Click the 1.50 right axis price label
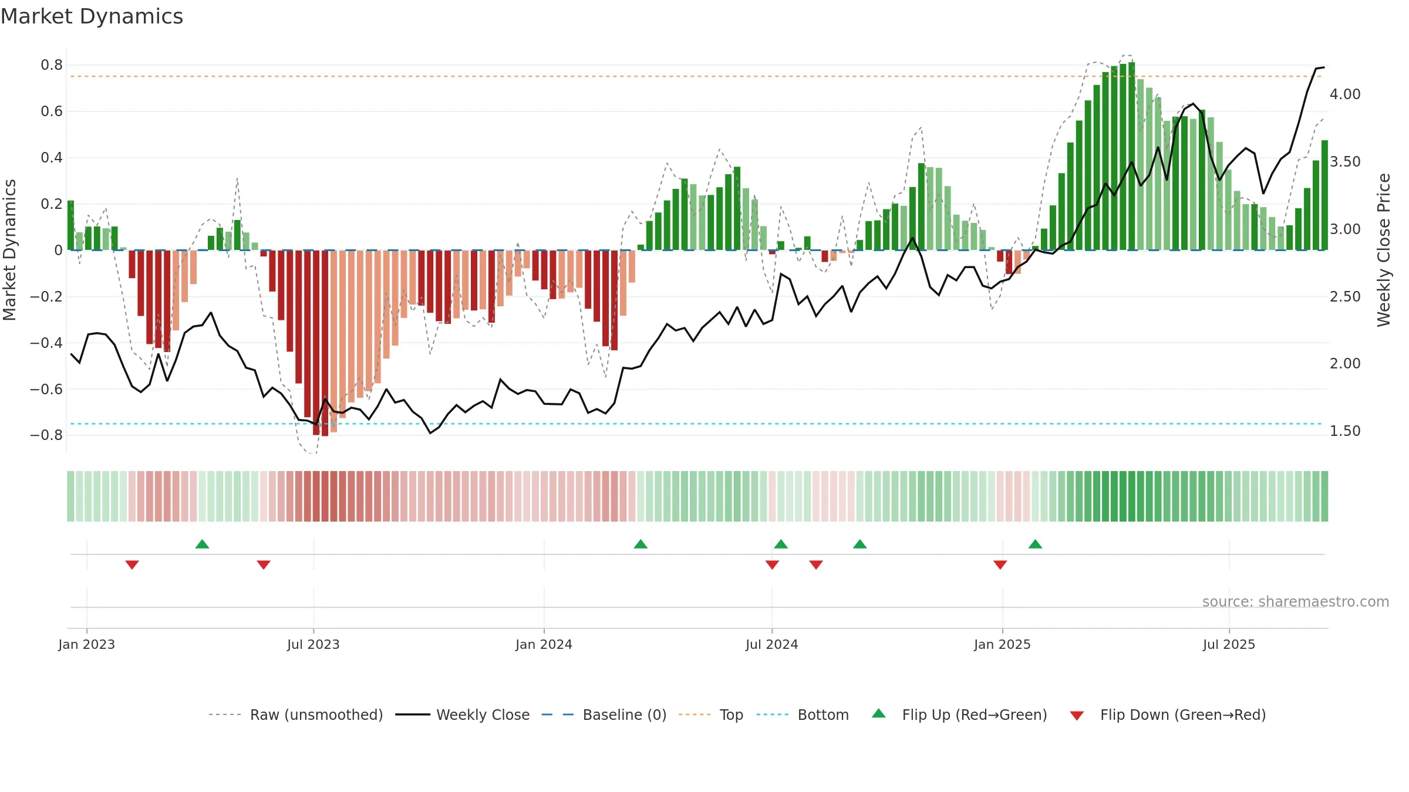 (1345, 431)
